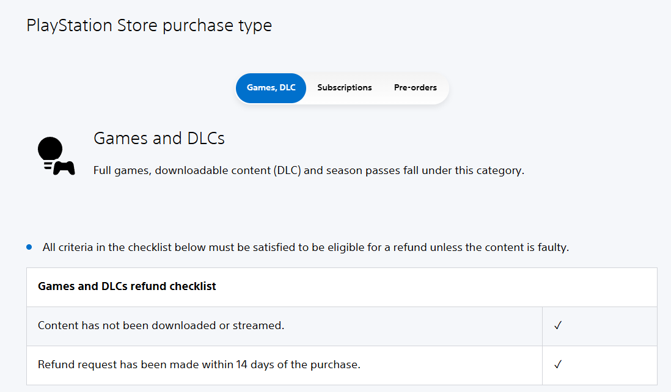Select the Games, DLC tab
The image size is (671, 392).
pos(271,88)
